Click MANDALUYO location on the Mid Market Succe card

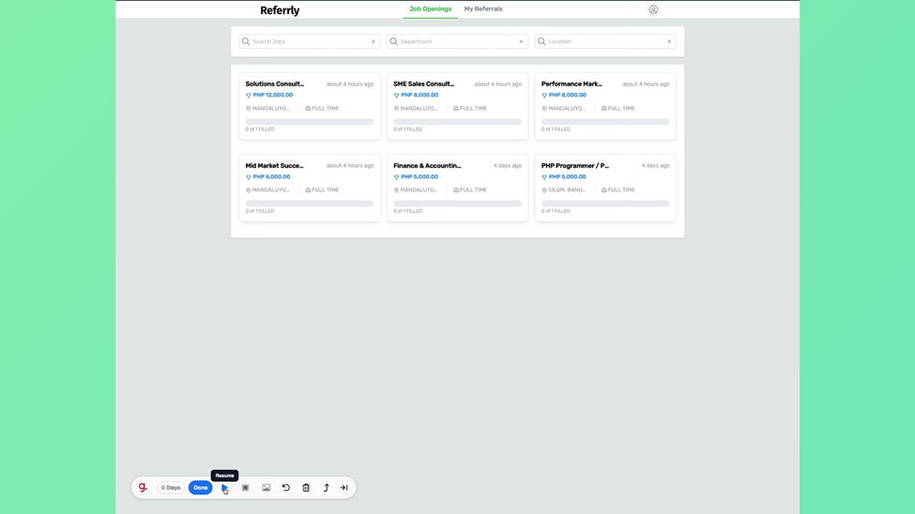(271, 190)
